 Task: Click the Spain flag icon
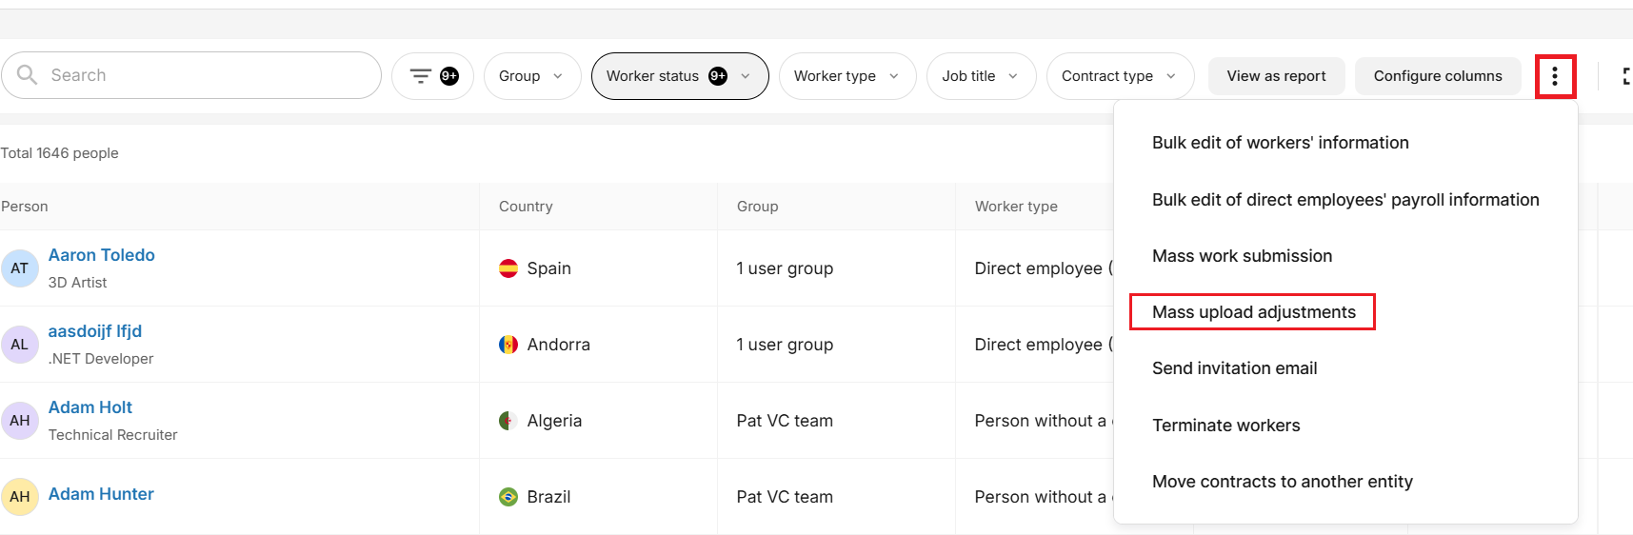pos(508,268)
